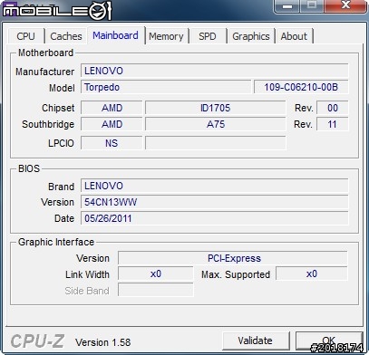Select the Mainboard tab
The image size is (369, 355).
[116, 35]
